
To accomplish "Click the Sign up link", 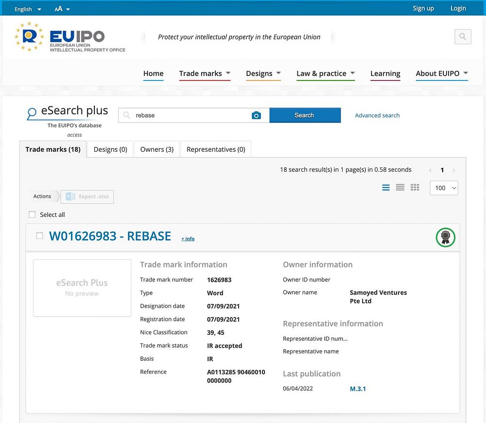I will click(423, 8).
